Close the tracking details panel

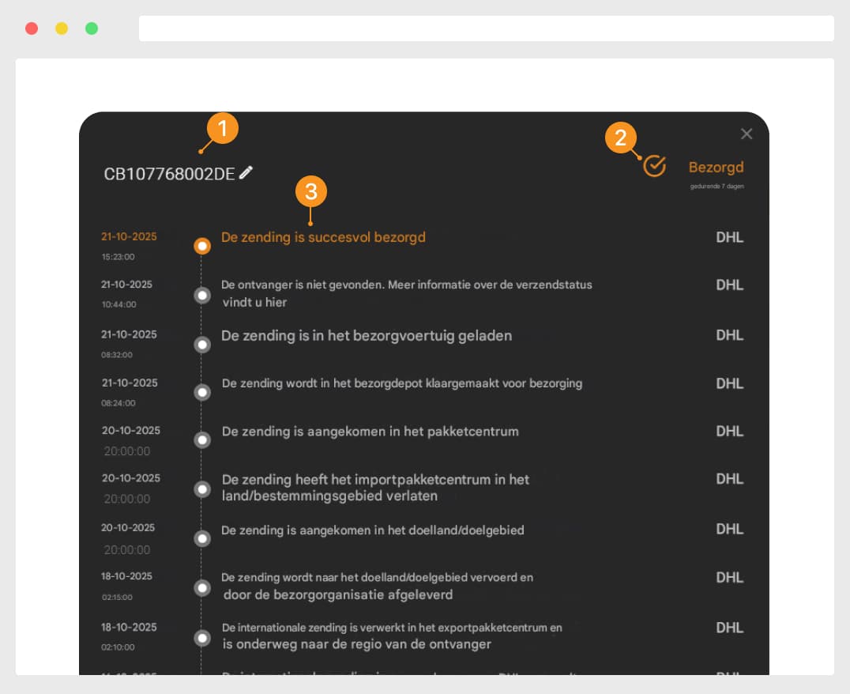[x=747, y=134]
